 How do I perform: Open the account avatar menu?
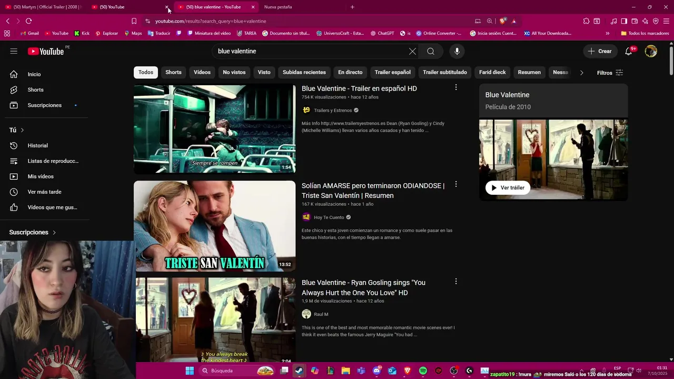651,51
